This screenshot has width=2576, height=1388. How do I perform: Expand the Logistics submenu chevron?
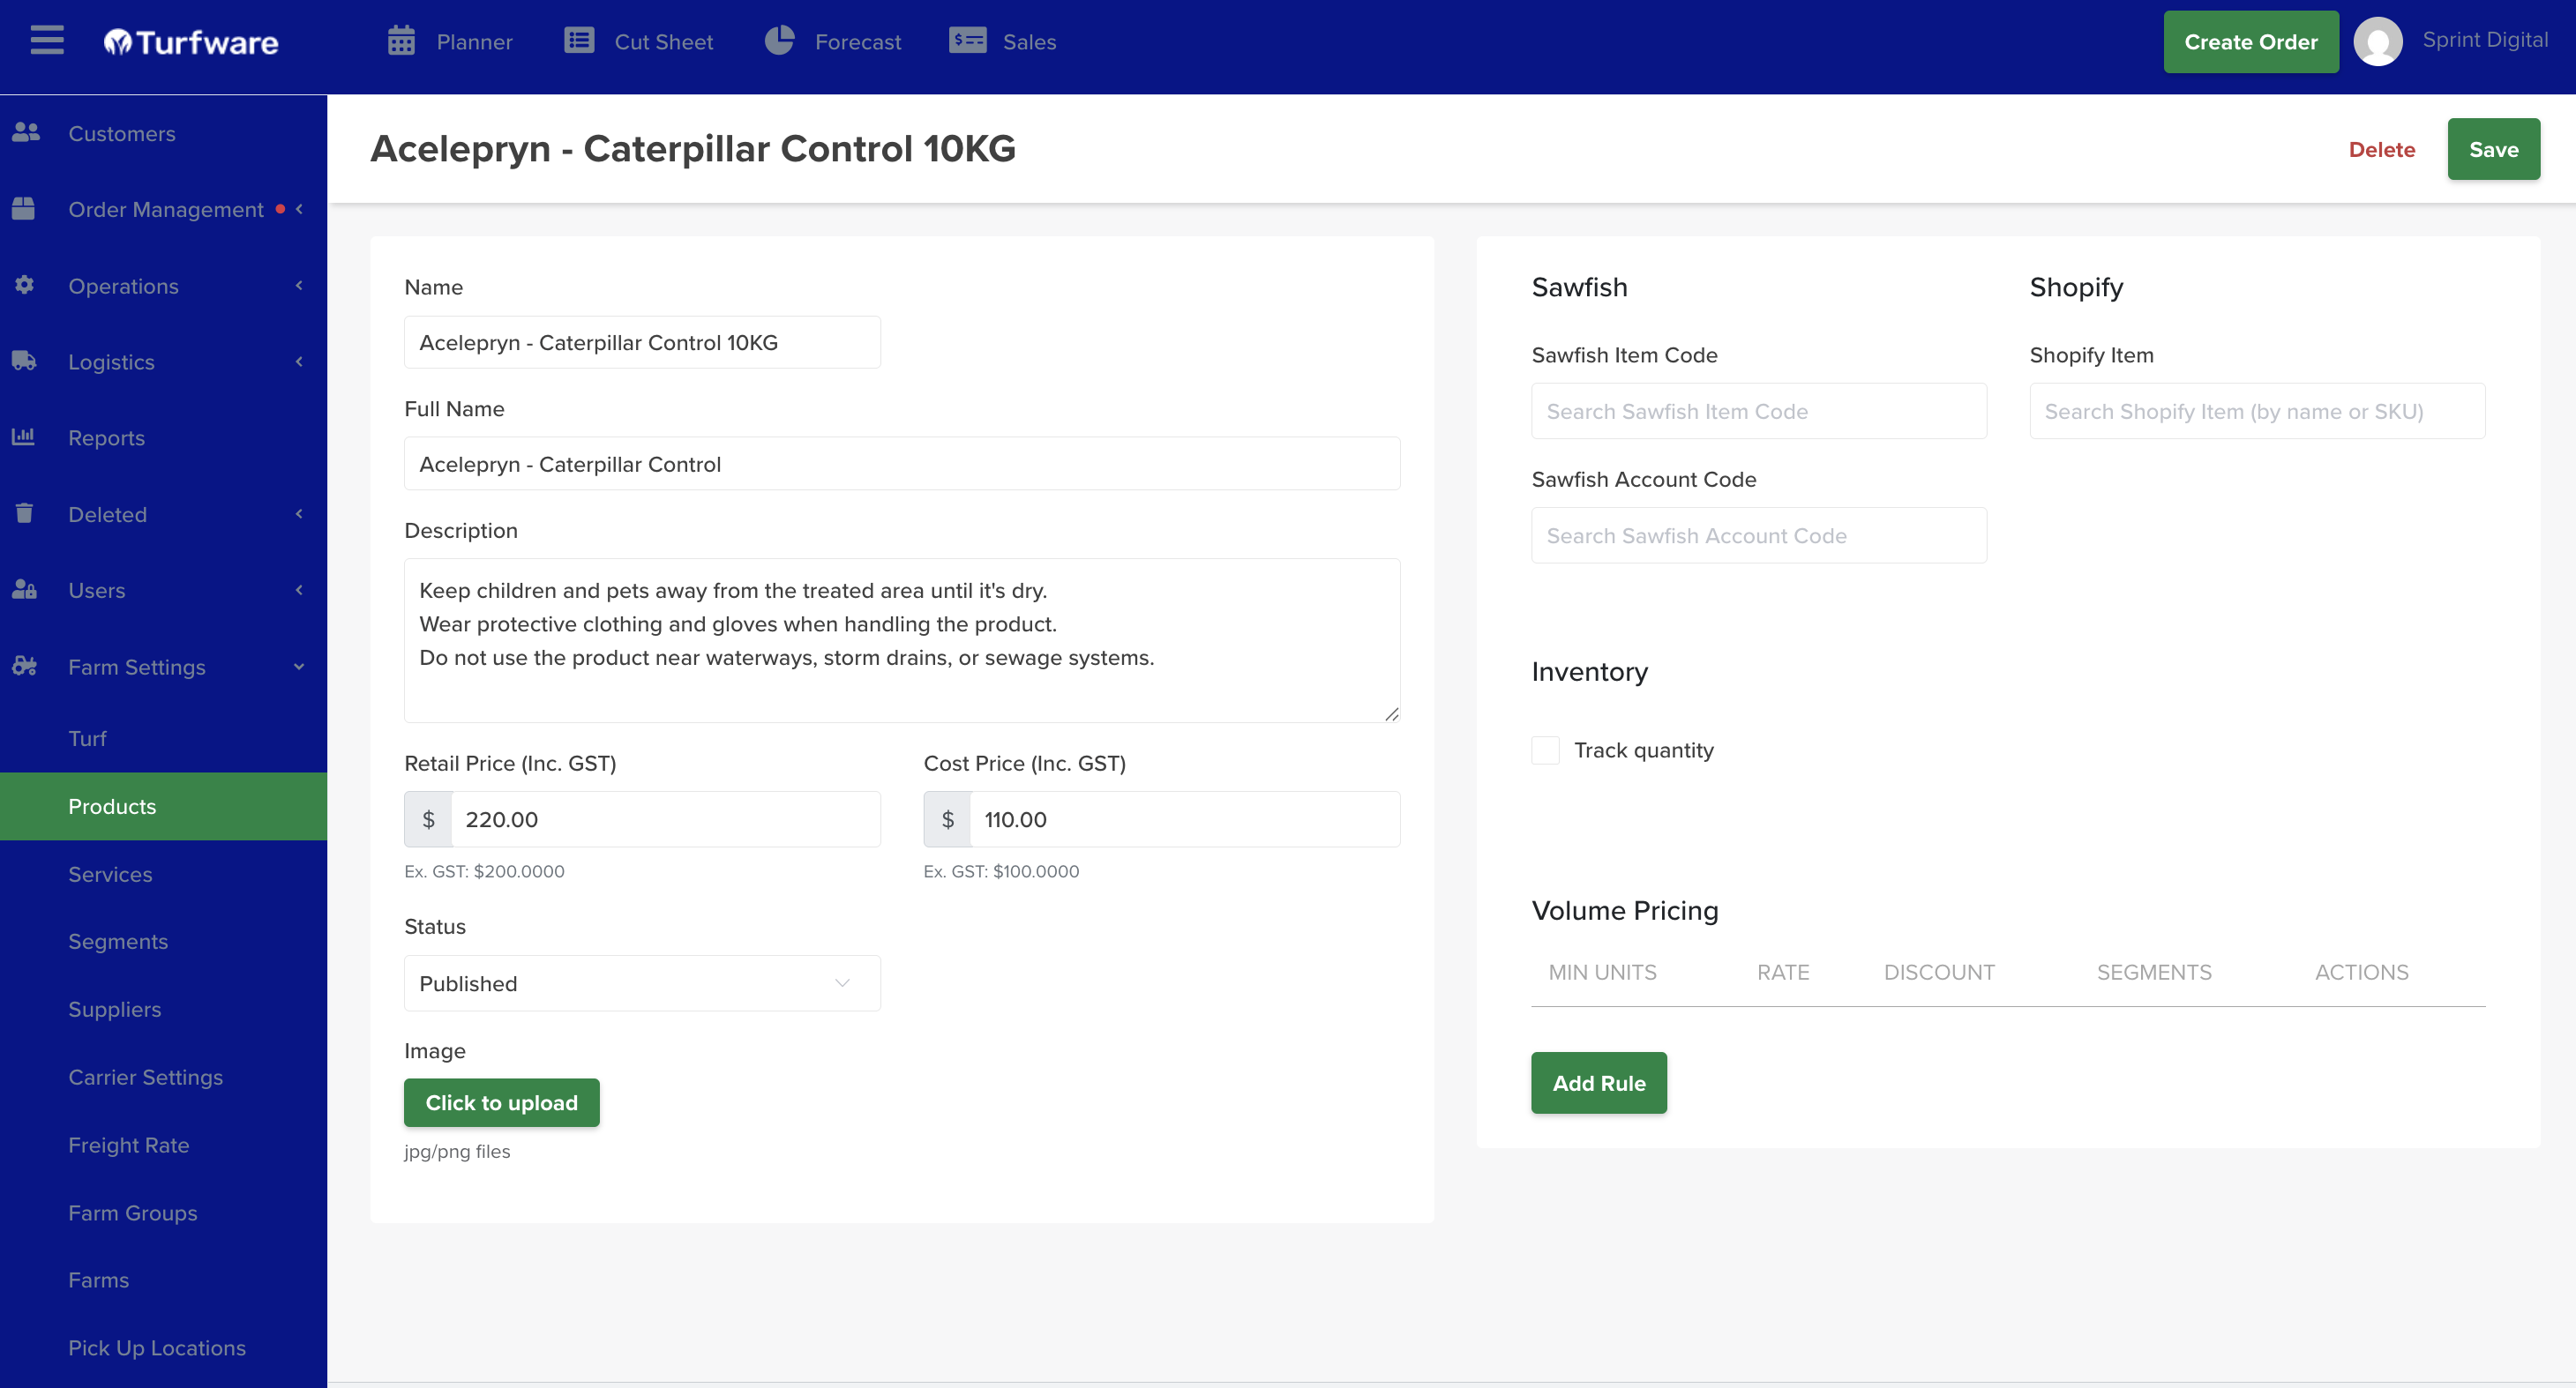[299, 362]
